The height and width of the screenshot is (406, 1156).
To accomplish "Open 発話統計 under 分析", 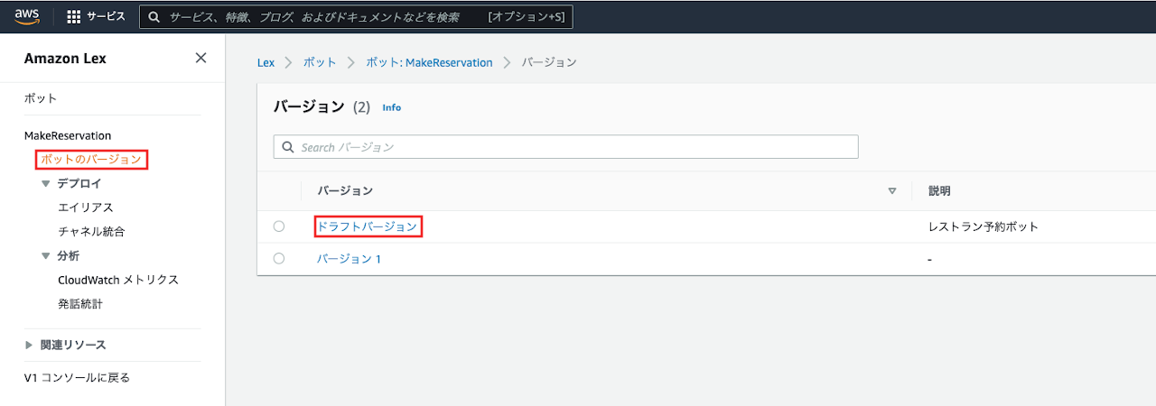I will 80,304.
